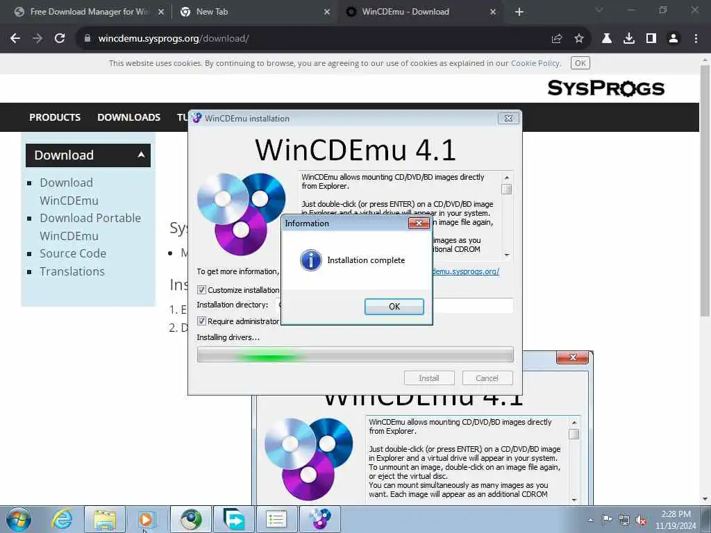Switch to the New Tab tab
Viewport: 711px width, 533px height.
point(212,12)
